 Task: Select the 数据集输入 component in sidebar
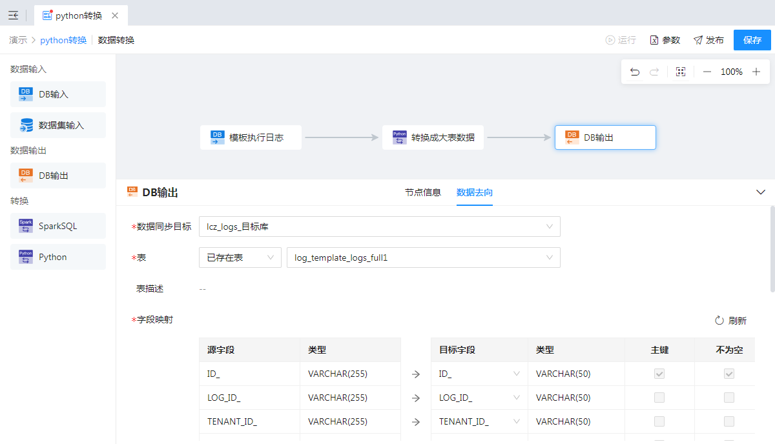tap(58, 125)
